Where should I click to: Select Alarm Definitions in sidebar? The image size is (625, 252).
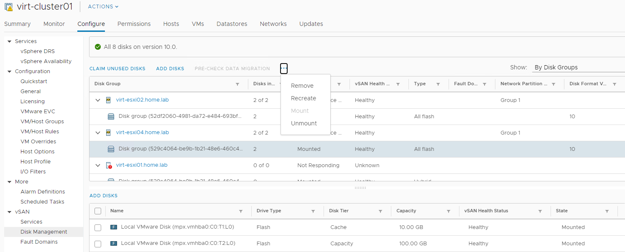coord(43,192)
